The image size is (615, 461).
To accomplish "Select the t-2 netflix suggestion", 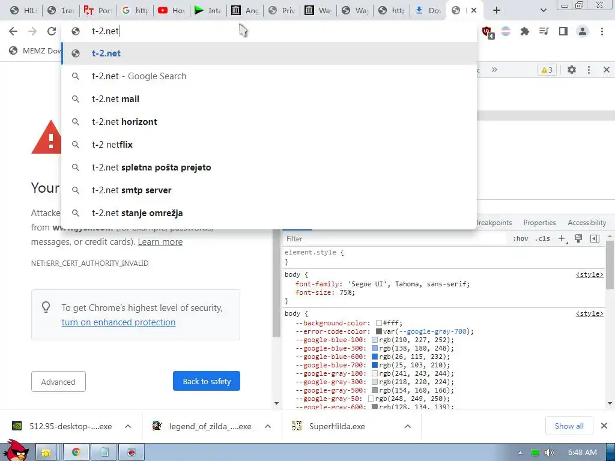I will tap(270, 144).
